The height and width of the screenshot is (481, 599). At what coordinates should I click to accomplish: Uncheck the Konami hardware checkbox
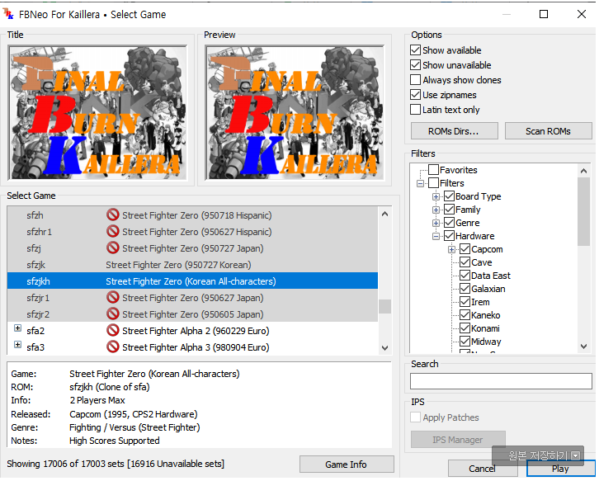(x=465, y=328)
